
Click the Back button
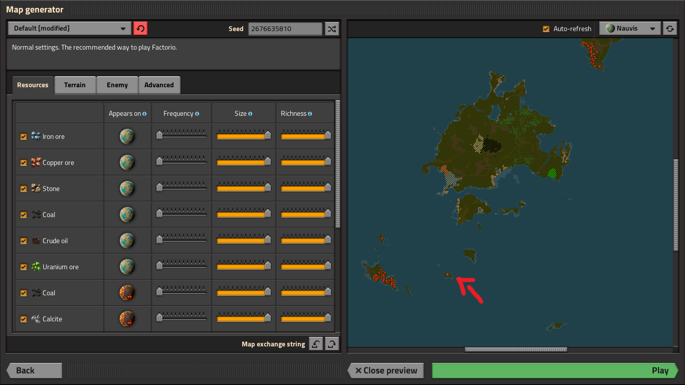[34, 371]
